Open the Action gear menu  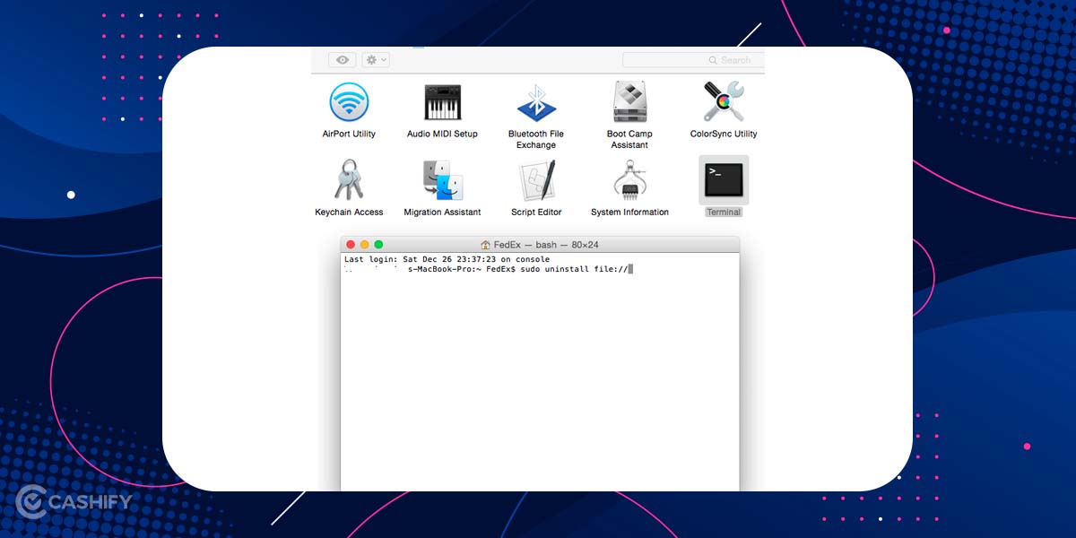[x=369, y=59]
